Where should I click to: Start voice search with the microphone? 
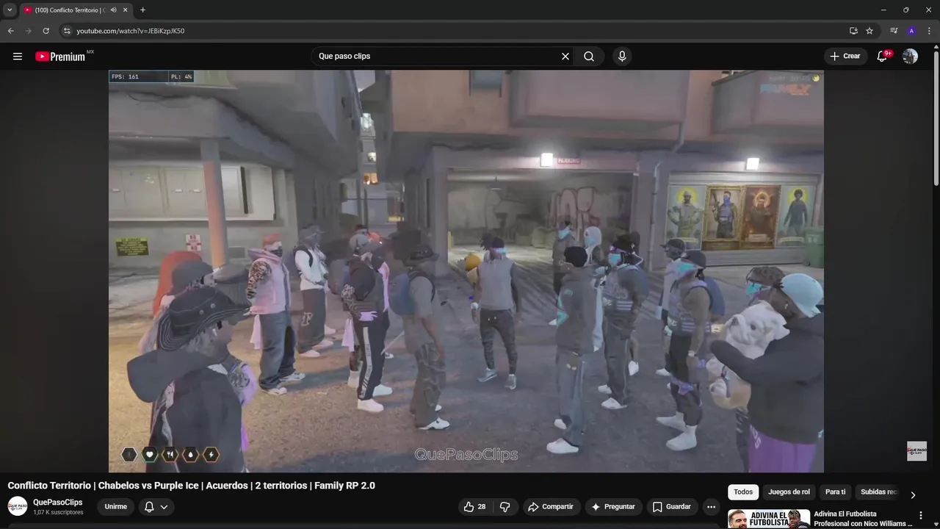click(622, 57)
